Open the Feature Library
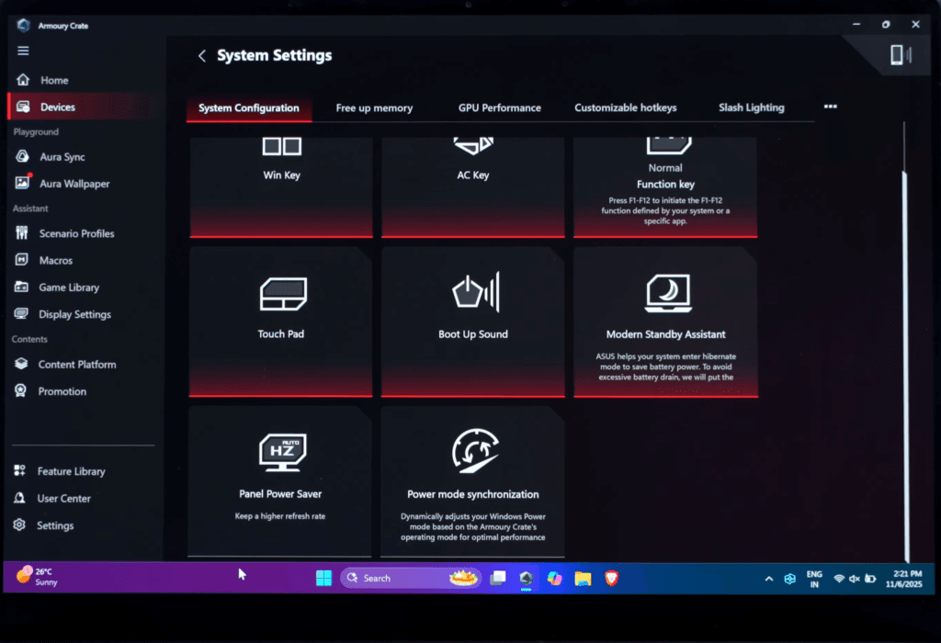Screen dimensions: 941x643 click(71, 471)
